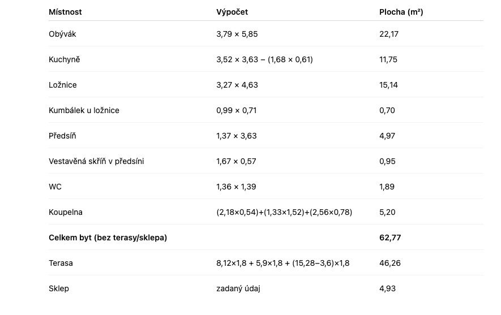Viewport: 501px width, 315px height.
Task: Select the Předsíň calculation 1,37 × 3,63
Action: [237, 136]
